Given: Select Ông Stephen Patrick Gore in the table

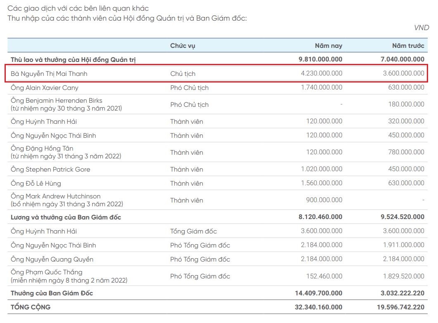Looking at the screenshot, I should [x=50, y=170].
